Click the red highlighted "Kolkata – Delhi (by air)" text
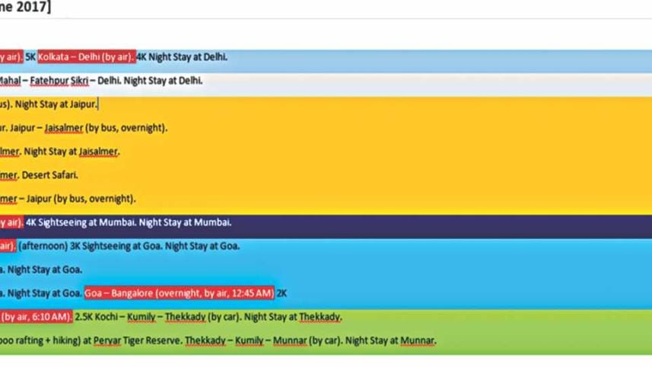This screenshot has height=367, width=652. click(x=87, y=57)
